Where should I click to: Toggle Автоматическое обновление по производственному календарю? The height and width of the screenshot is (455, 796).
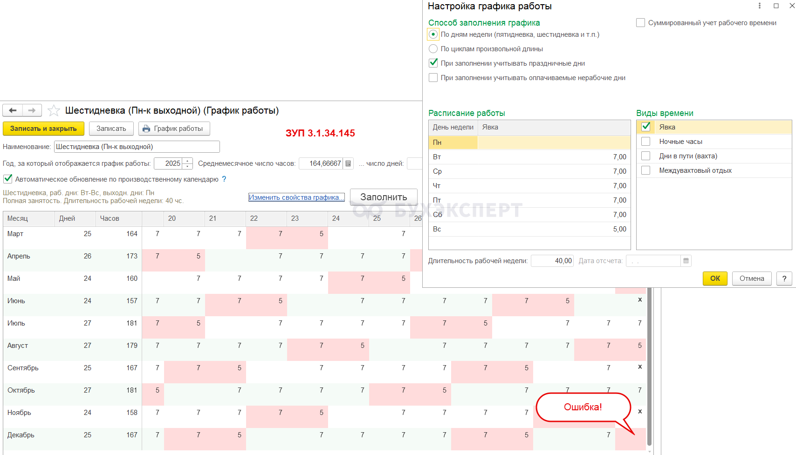click(8, 179)
